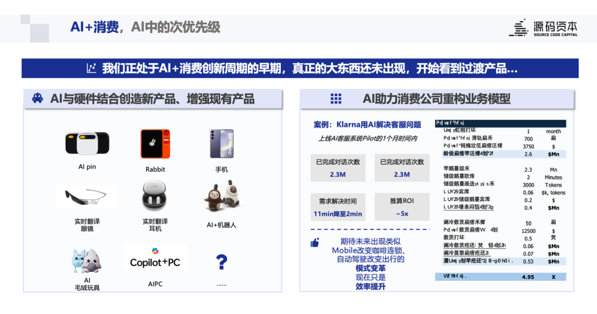Select the 手机 smartphone image
The height and width of the screenshot is (314, 597).
pyautogui.click(x=222, y=144)
